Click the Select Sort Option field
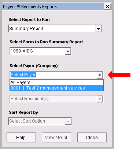133x149 pixels. pyautogui.click(x=40, y=121)
